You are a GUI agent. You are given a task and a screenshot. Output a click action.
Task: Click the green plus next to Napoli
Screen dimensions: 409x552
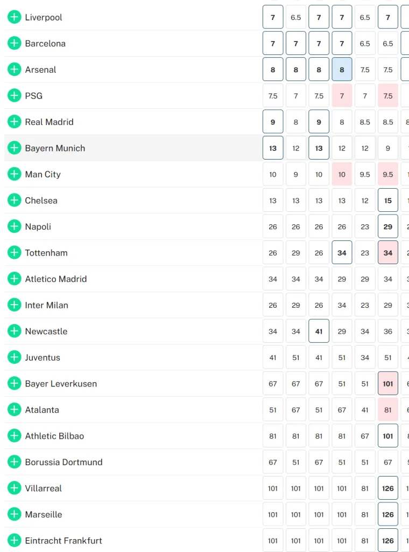[14, 226]
